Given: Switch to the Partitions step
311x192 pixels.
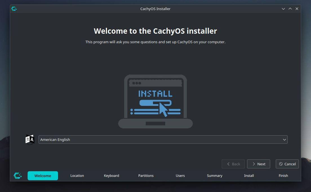Looking at the screenshot, I should [146, 175].
